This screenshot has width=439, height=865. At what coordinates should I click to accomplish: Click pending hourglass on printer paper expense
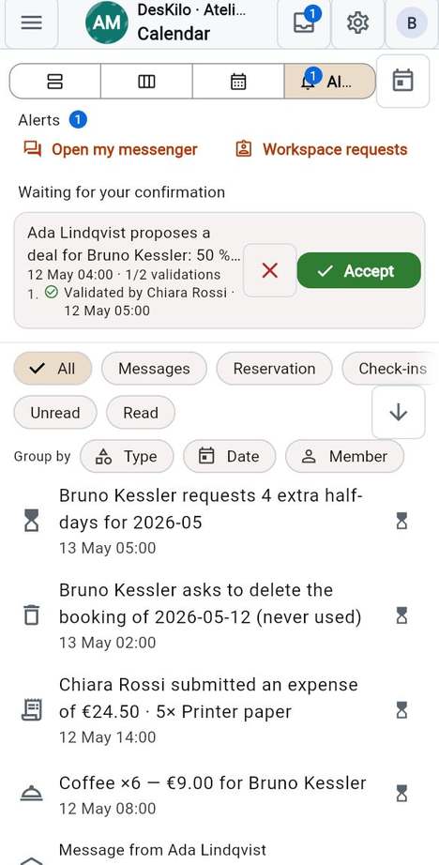402,710
